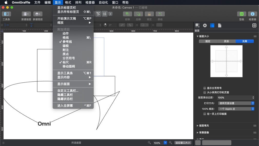Open the zoom percentage dropdown arrow
This screenshot has width=259, height=146.
click(x=165, y=143)
